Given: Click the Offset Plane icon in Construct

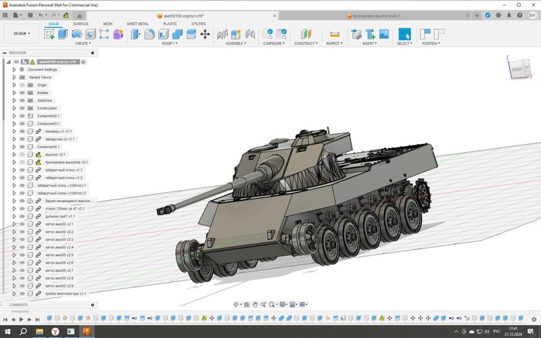Looking at the screenshot, I should pyautogui.click(x=306, y=34).
